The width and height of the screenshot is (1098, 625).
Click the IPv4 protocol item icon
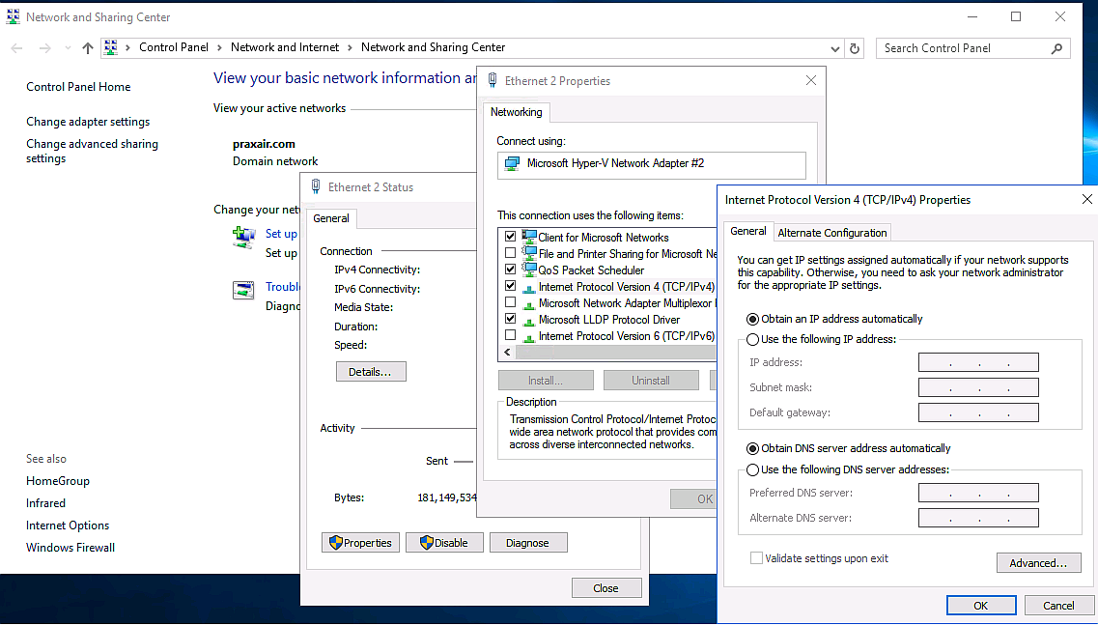coord(529,287)
